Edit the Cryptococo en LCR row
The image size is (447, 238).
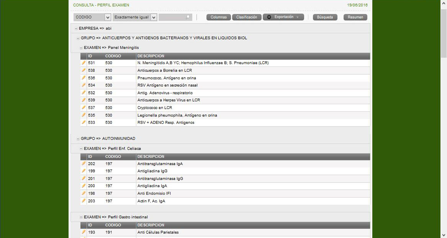coord(84,108)
